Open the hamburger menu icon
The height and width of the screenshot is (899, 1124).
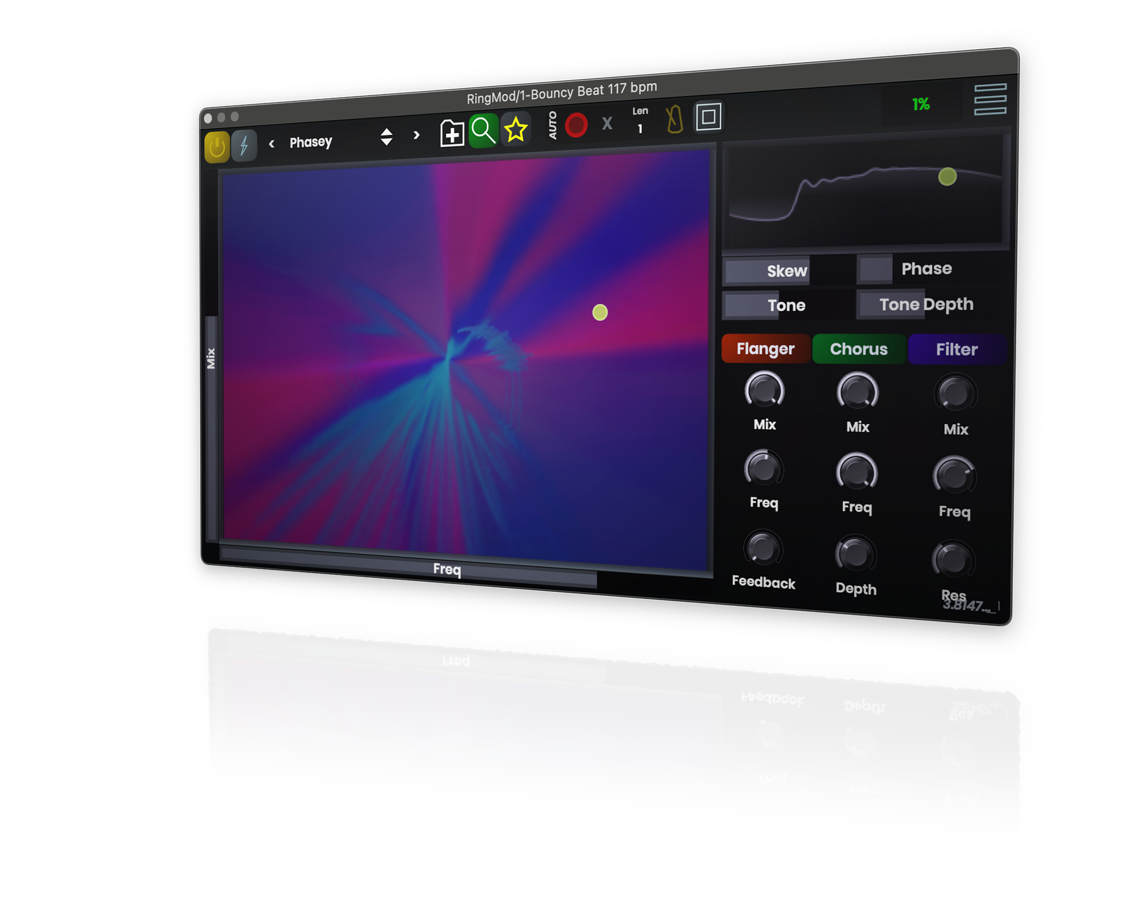[990, 99]
